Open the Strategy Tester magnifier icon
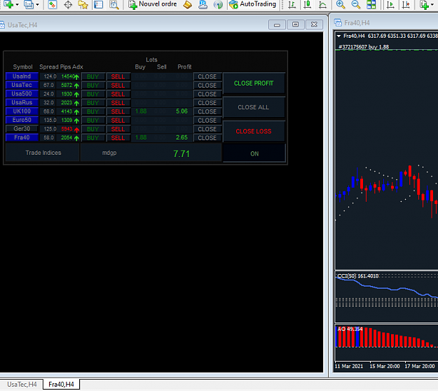The image size is (438, 391). point(114,4)
